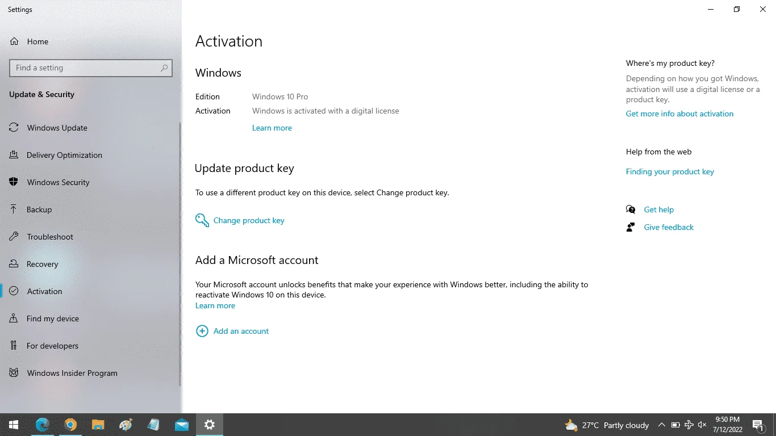Viewport: 776px width, 436px height.
Task: Click Learn more under Windows activation status
Action: [x=272, y=128]
